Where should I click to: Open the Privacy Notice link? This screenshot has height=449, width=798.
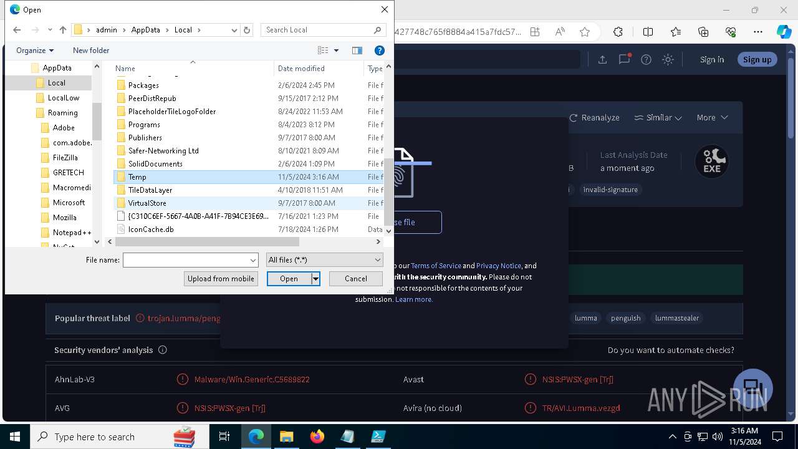[x=499, y=266]
